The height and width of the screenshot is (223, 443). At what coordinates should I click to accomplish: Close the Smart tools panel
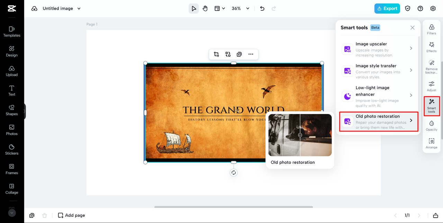412,28
